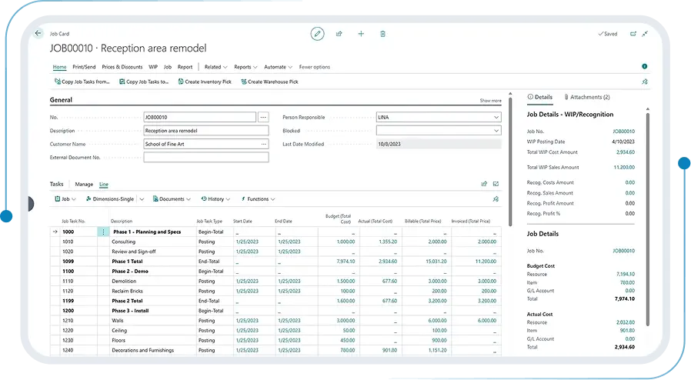Click Actual Cost Item 901.80
The image size is (691, 380).
coord(627,330)
